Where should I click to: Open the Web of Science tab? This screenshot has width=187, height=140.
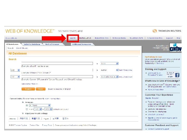[x=52, y=44]
